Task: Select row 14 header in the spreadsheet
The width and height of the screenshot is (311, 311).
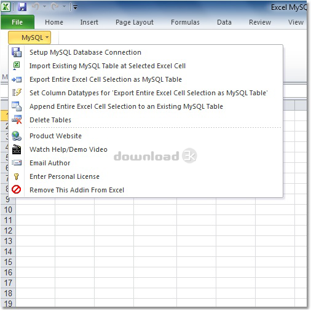Action: 8,251
